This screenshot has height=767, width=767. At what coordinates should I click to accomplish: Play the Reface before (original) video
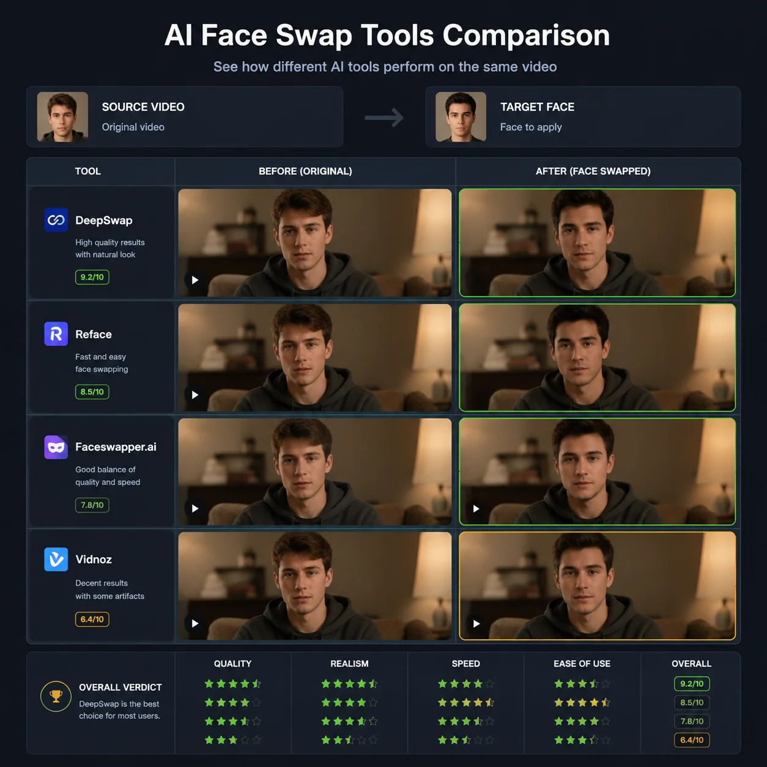(195, 395)
